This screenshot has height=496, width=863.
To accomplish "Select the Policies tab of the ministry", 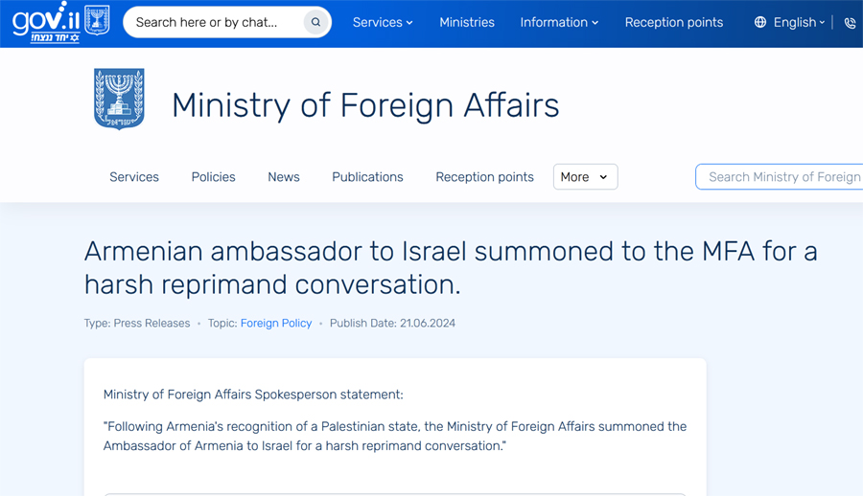I will [213, 176].
